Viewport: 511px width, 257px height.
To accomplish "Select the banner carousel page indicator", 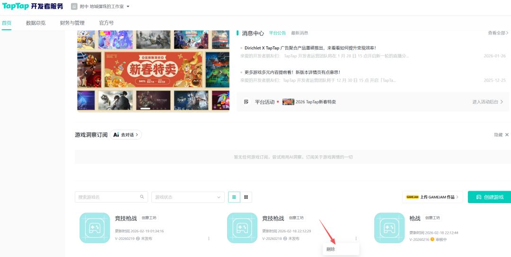I will coord(145,108).
